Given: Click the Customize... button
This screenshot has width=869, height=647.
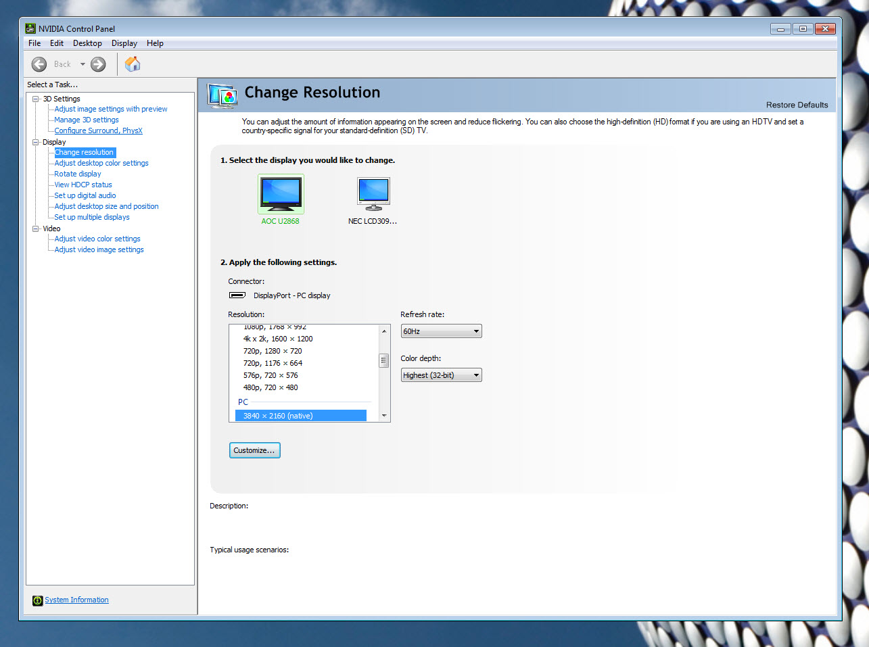Looking at the screenshot, I should click(255, 450).
